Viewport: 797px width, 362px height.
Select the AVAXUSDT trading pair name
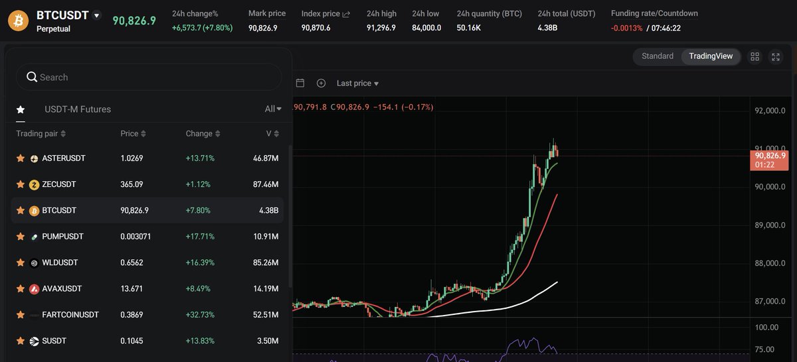tap(62, 289)
